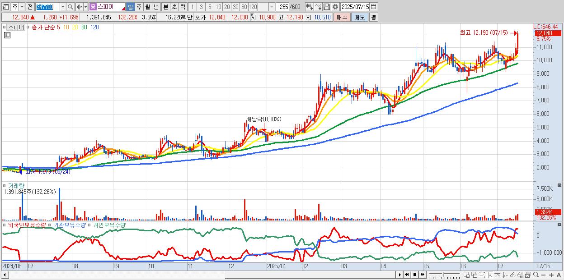
Task: Choose the 1 interval button
Action: [x=193, y=7]
